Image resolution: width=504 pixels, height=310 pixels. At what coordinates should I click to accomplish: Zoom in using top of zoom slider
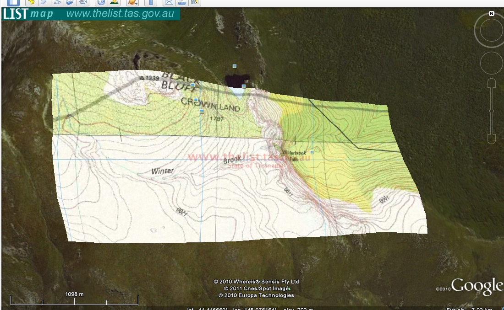(492, 83)
